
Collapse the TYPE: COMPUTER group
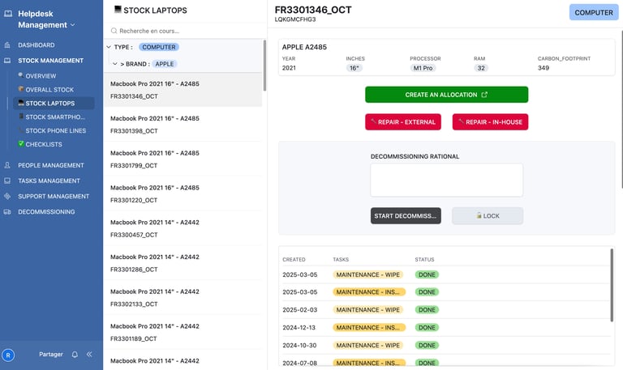tap(110, 47)
